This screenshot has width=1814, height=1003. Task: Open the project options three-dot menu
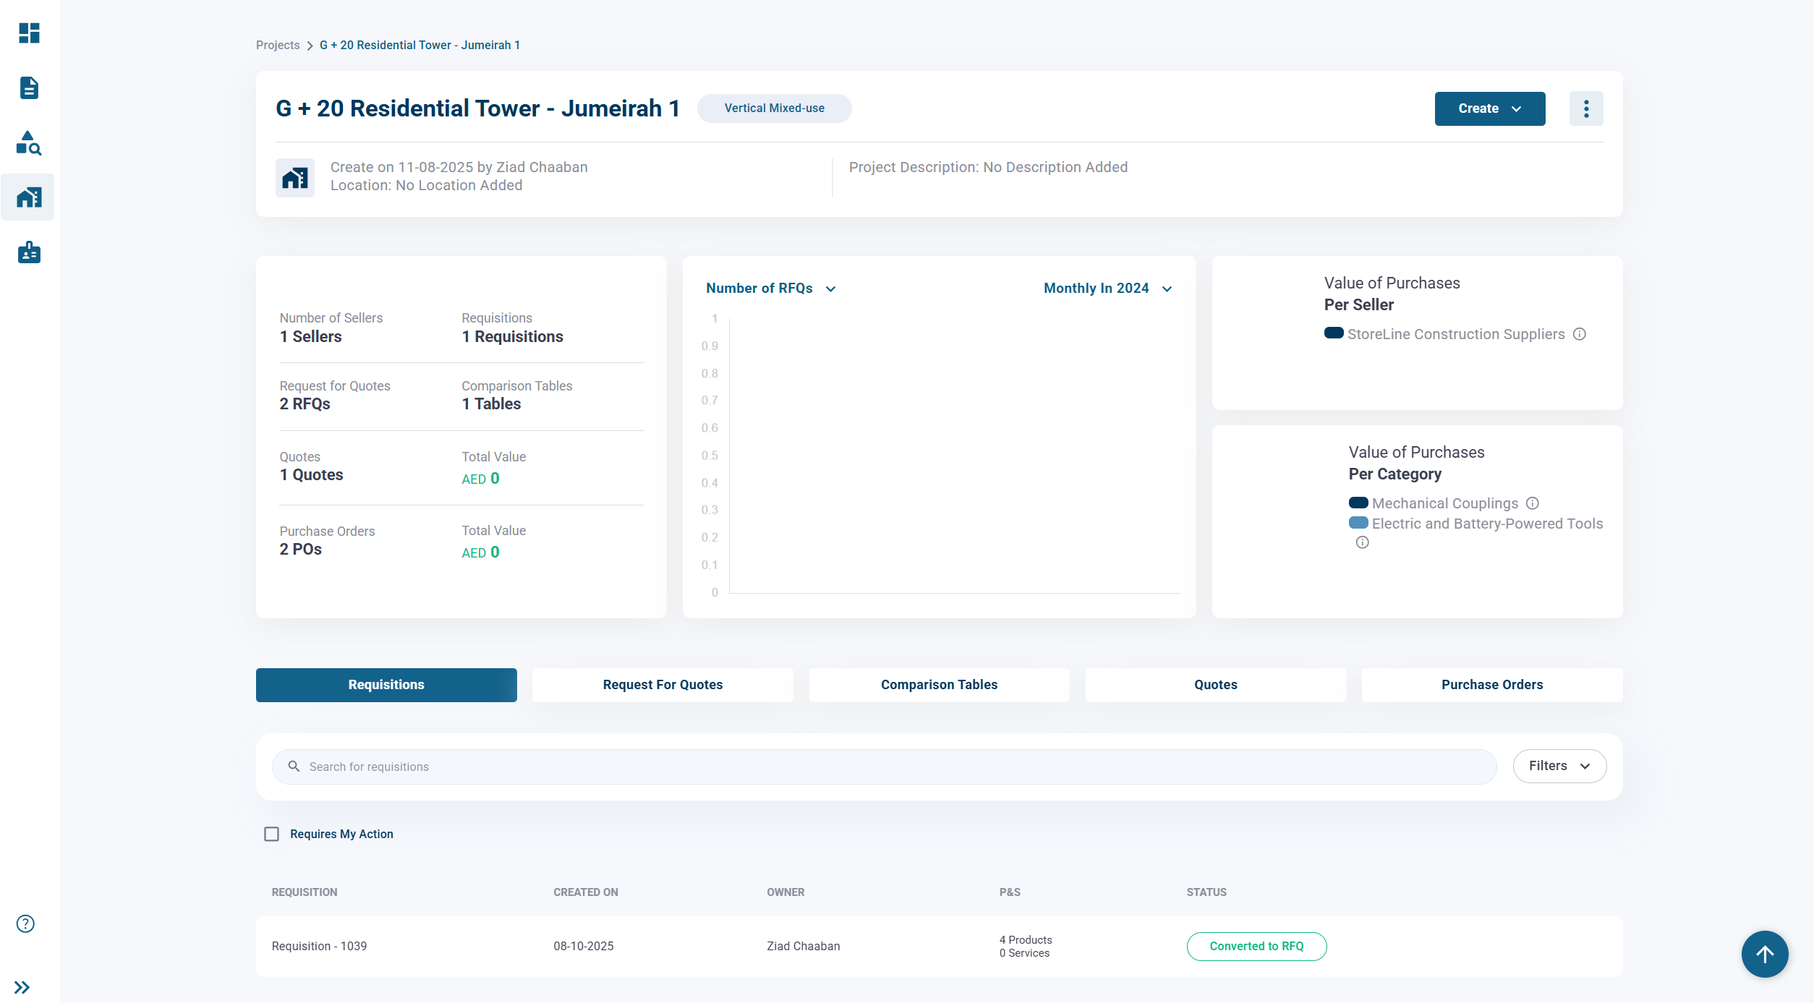(x=1586, y=108)
